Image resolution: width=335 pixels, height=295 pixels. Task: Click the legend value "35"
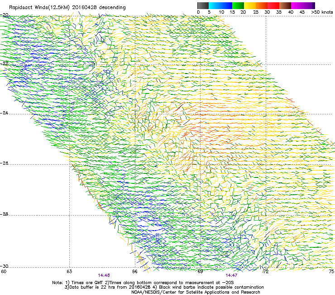coord(279,12)
